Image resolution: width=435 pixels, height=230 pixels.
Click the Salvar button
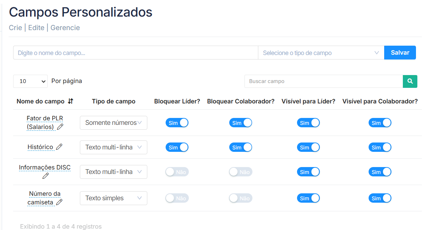(x=400, y=53)
